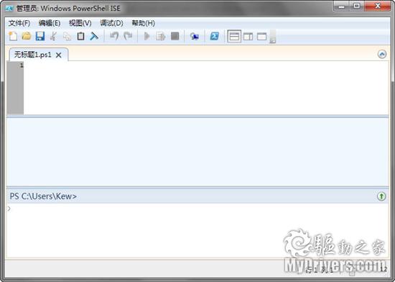Create a new script with New icon
395x282 pixels.
[13, 36]
